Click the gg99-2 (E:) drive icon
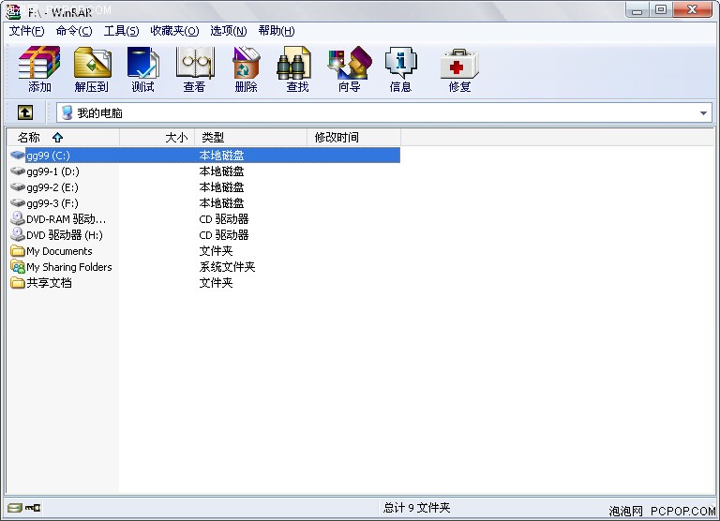The height and width of the screenshot is (521, 720). click(x=18, y=186)
